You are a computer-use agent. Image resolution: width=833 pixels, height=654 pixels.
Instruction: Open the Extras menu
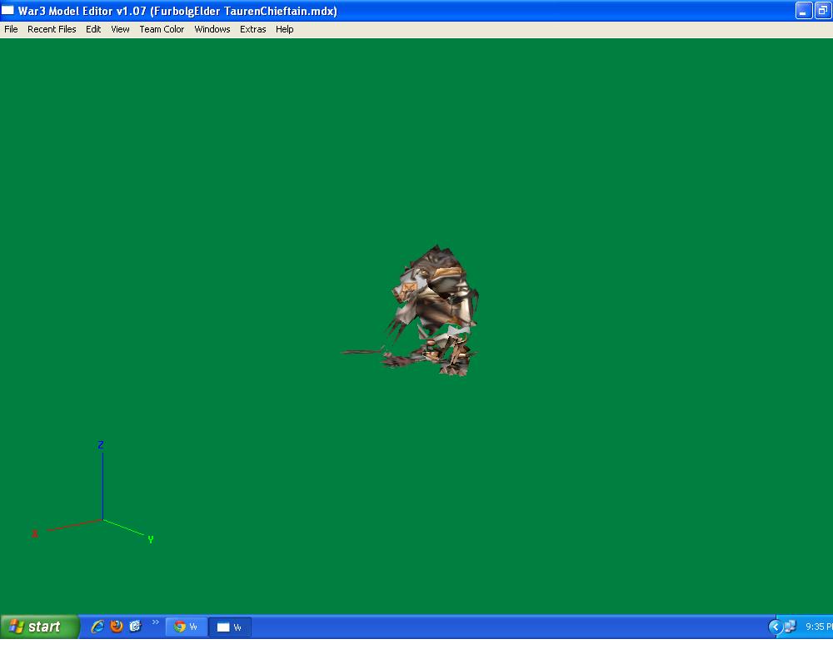[253, 30]
